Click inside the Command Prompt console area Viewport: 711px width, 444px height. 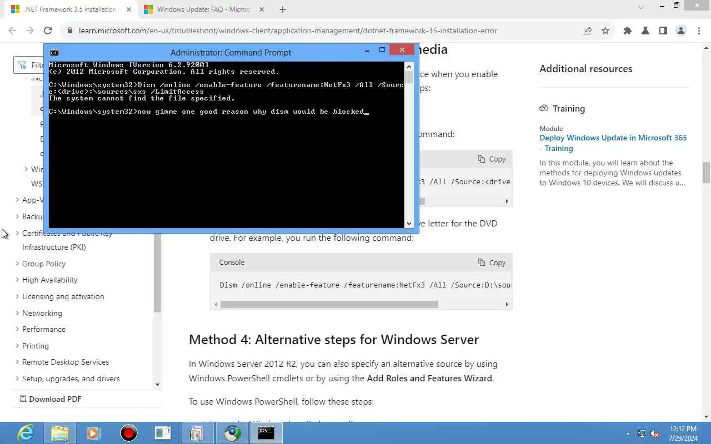[227, 144]
